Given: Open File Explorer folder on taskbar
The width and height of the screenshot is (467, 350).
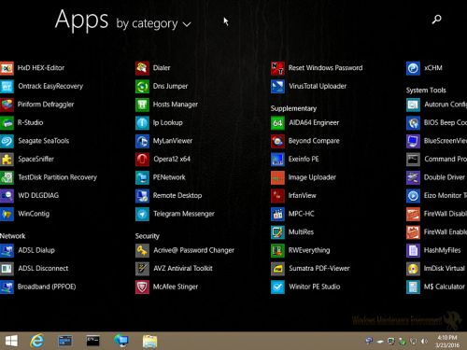Looking at the screenshot, I should pos(149,341).
